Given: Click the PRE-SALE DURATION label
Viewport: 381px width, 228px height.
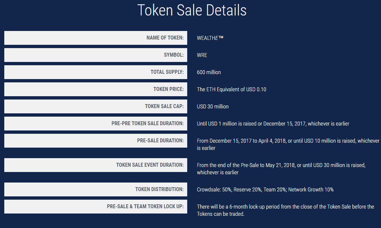Looking at the screenshot, I should (160, 141).
